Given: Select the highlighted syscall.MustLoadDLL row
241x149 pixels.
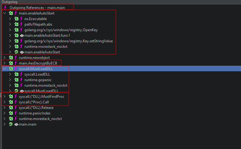Looking at the screenshot, I should coord(121,68).
